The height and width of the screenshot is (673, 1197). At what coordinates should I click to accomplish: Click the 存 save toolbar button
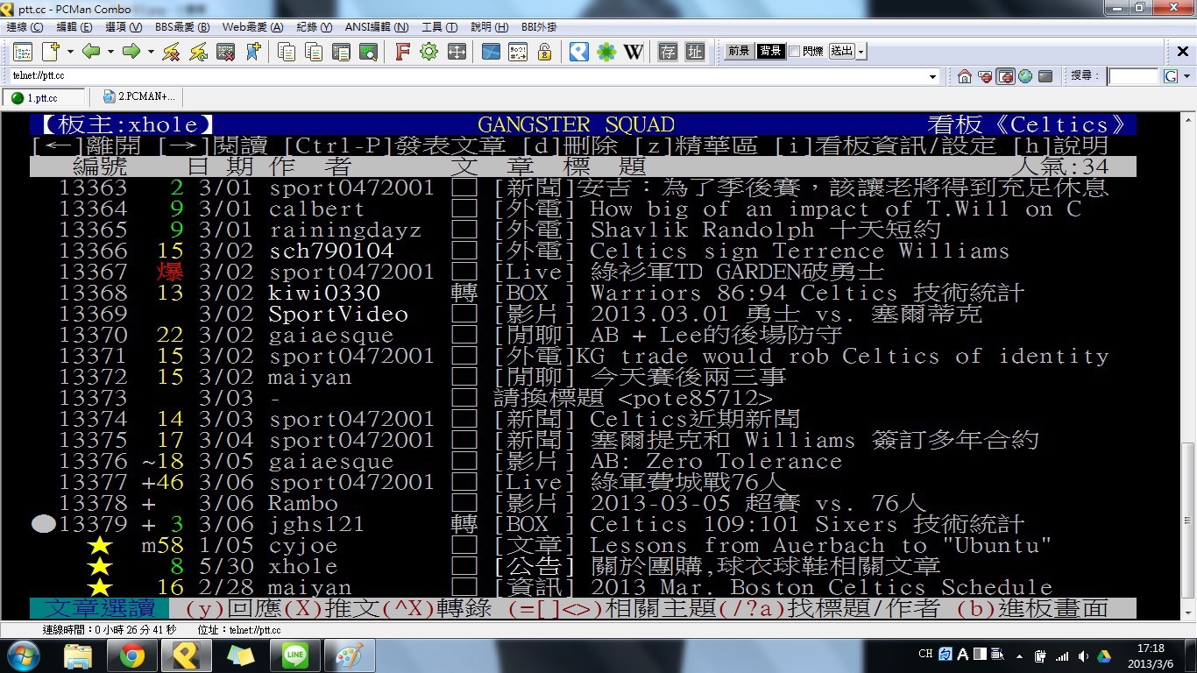(x=669, y=52)
